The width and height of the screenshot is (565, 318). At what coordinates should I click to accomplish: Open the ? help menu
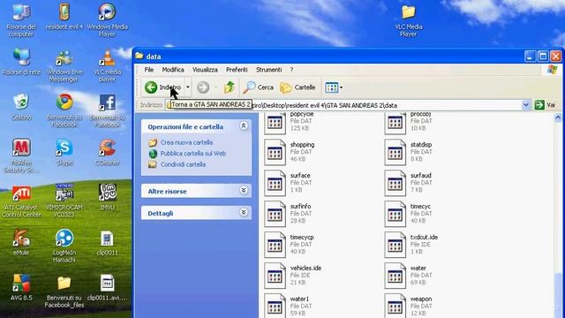pyautogui.click(x=291, y=70)
